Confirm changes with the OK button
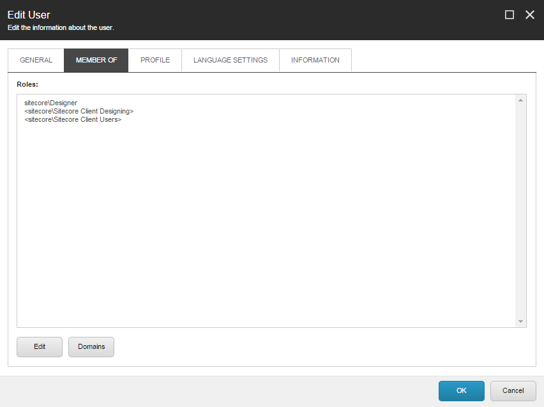 pos(461,390)
